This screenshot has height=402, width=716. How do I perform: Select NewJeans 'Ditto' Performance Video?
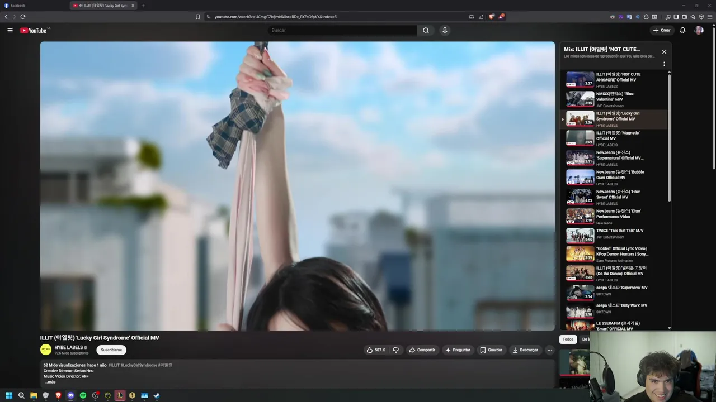614,217
